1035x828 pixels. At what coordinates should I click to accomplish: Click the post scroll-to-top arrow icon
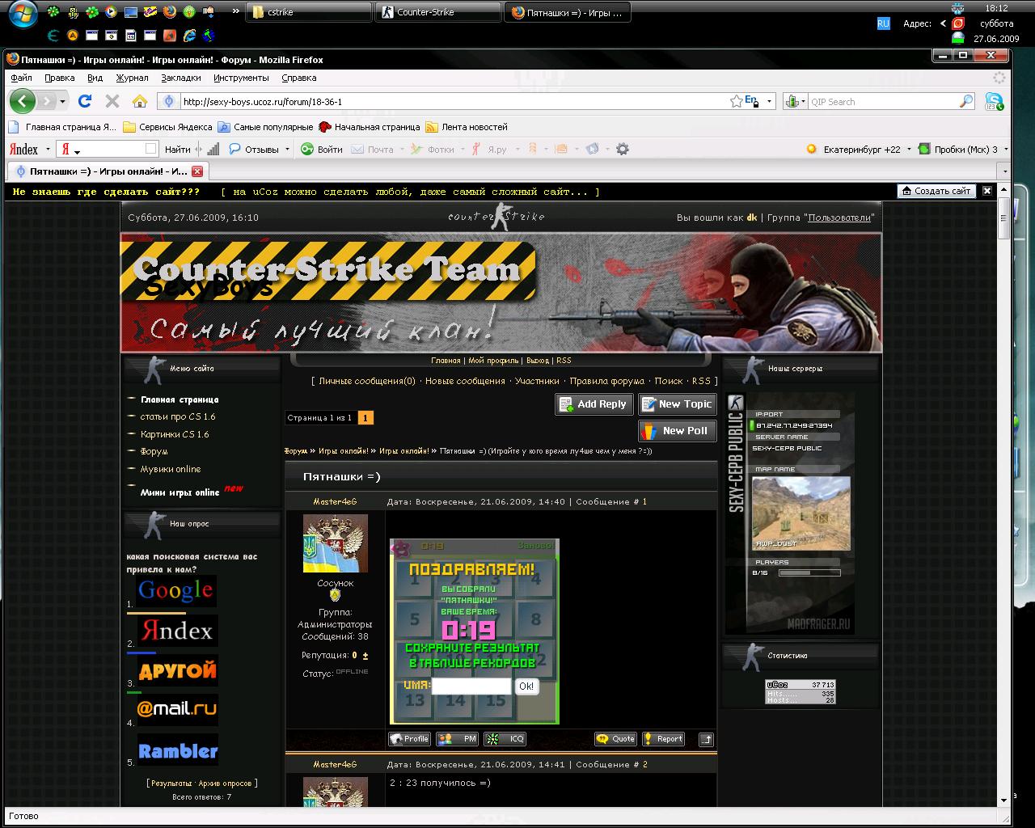706,739
